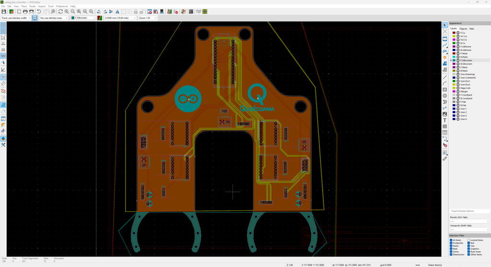The width and height of the screenshot is (491, 267).
Task: Click the Margin layer color swatch
Action: point(454,91)
